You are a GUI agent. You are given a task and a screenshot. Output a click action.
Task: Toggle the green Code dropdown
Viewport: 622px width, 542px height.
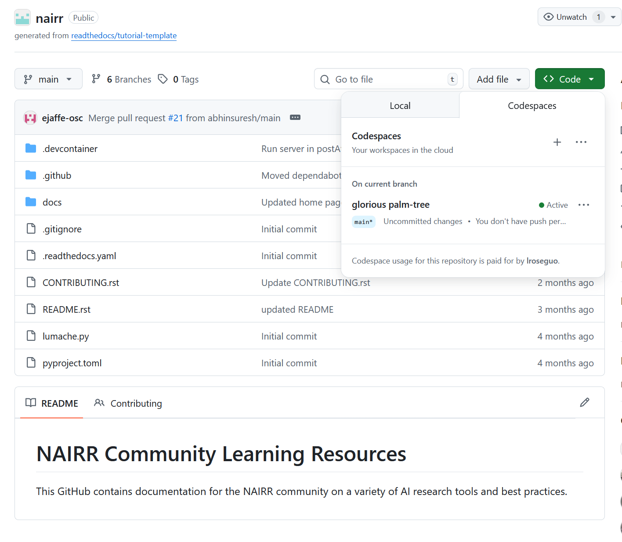pyautogui.click(x=570, y=79)
